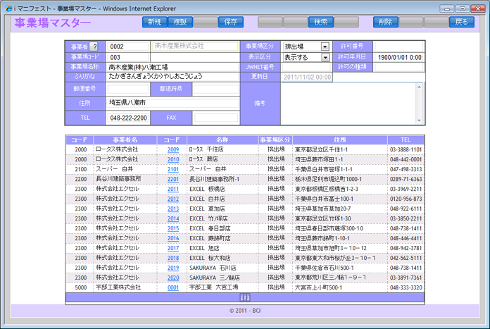Image resolution: width=490 pixels, height=329 pixels.
Task: Open site code link 2201
Action: tap(173, 179)
